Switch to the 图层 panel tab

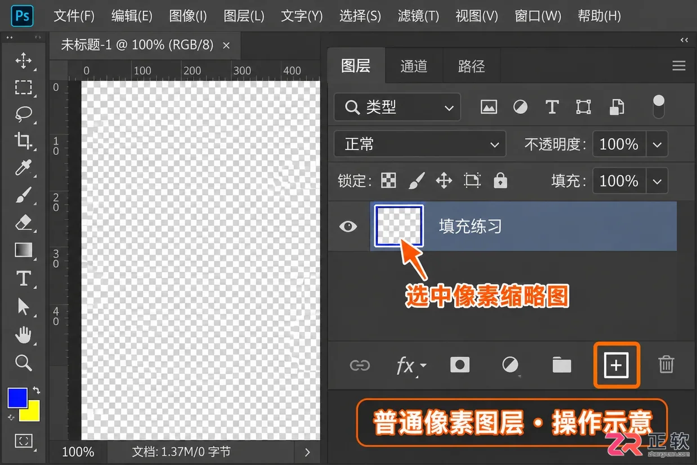356,66
